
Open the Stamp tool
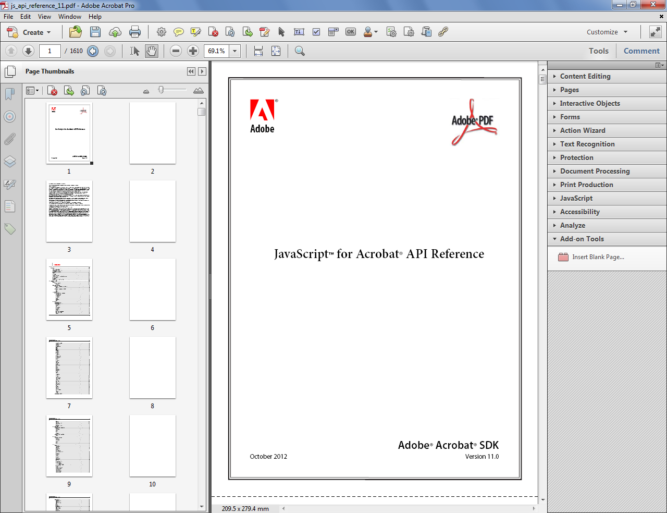(368, 32)
